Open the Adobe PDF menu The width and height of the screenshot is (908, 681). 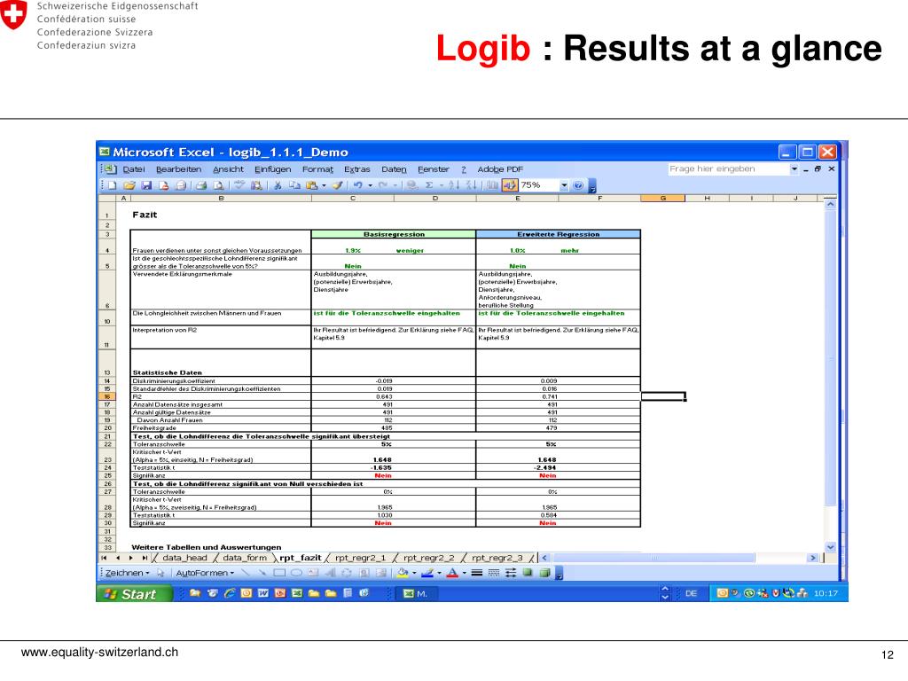(x=500, y=169)
